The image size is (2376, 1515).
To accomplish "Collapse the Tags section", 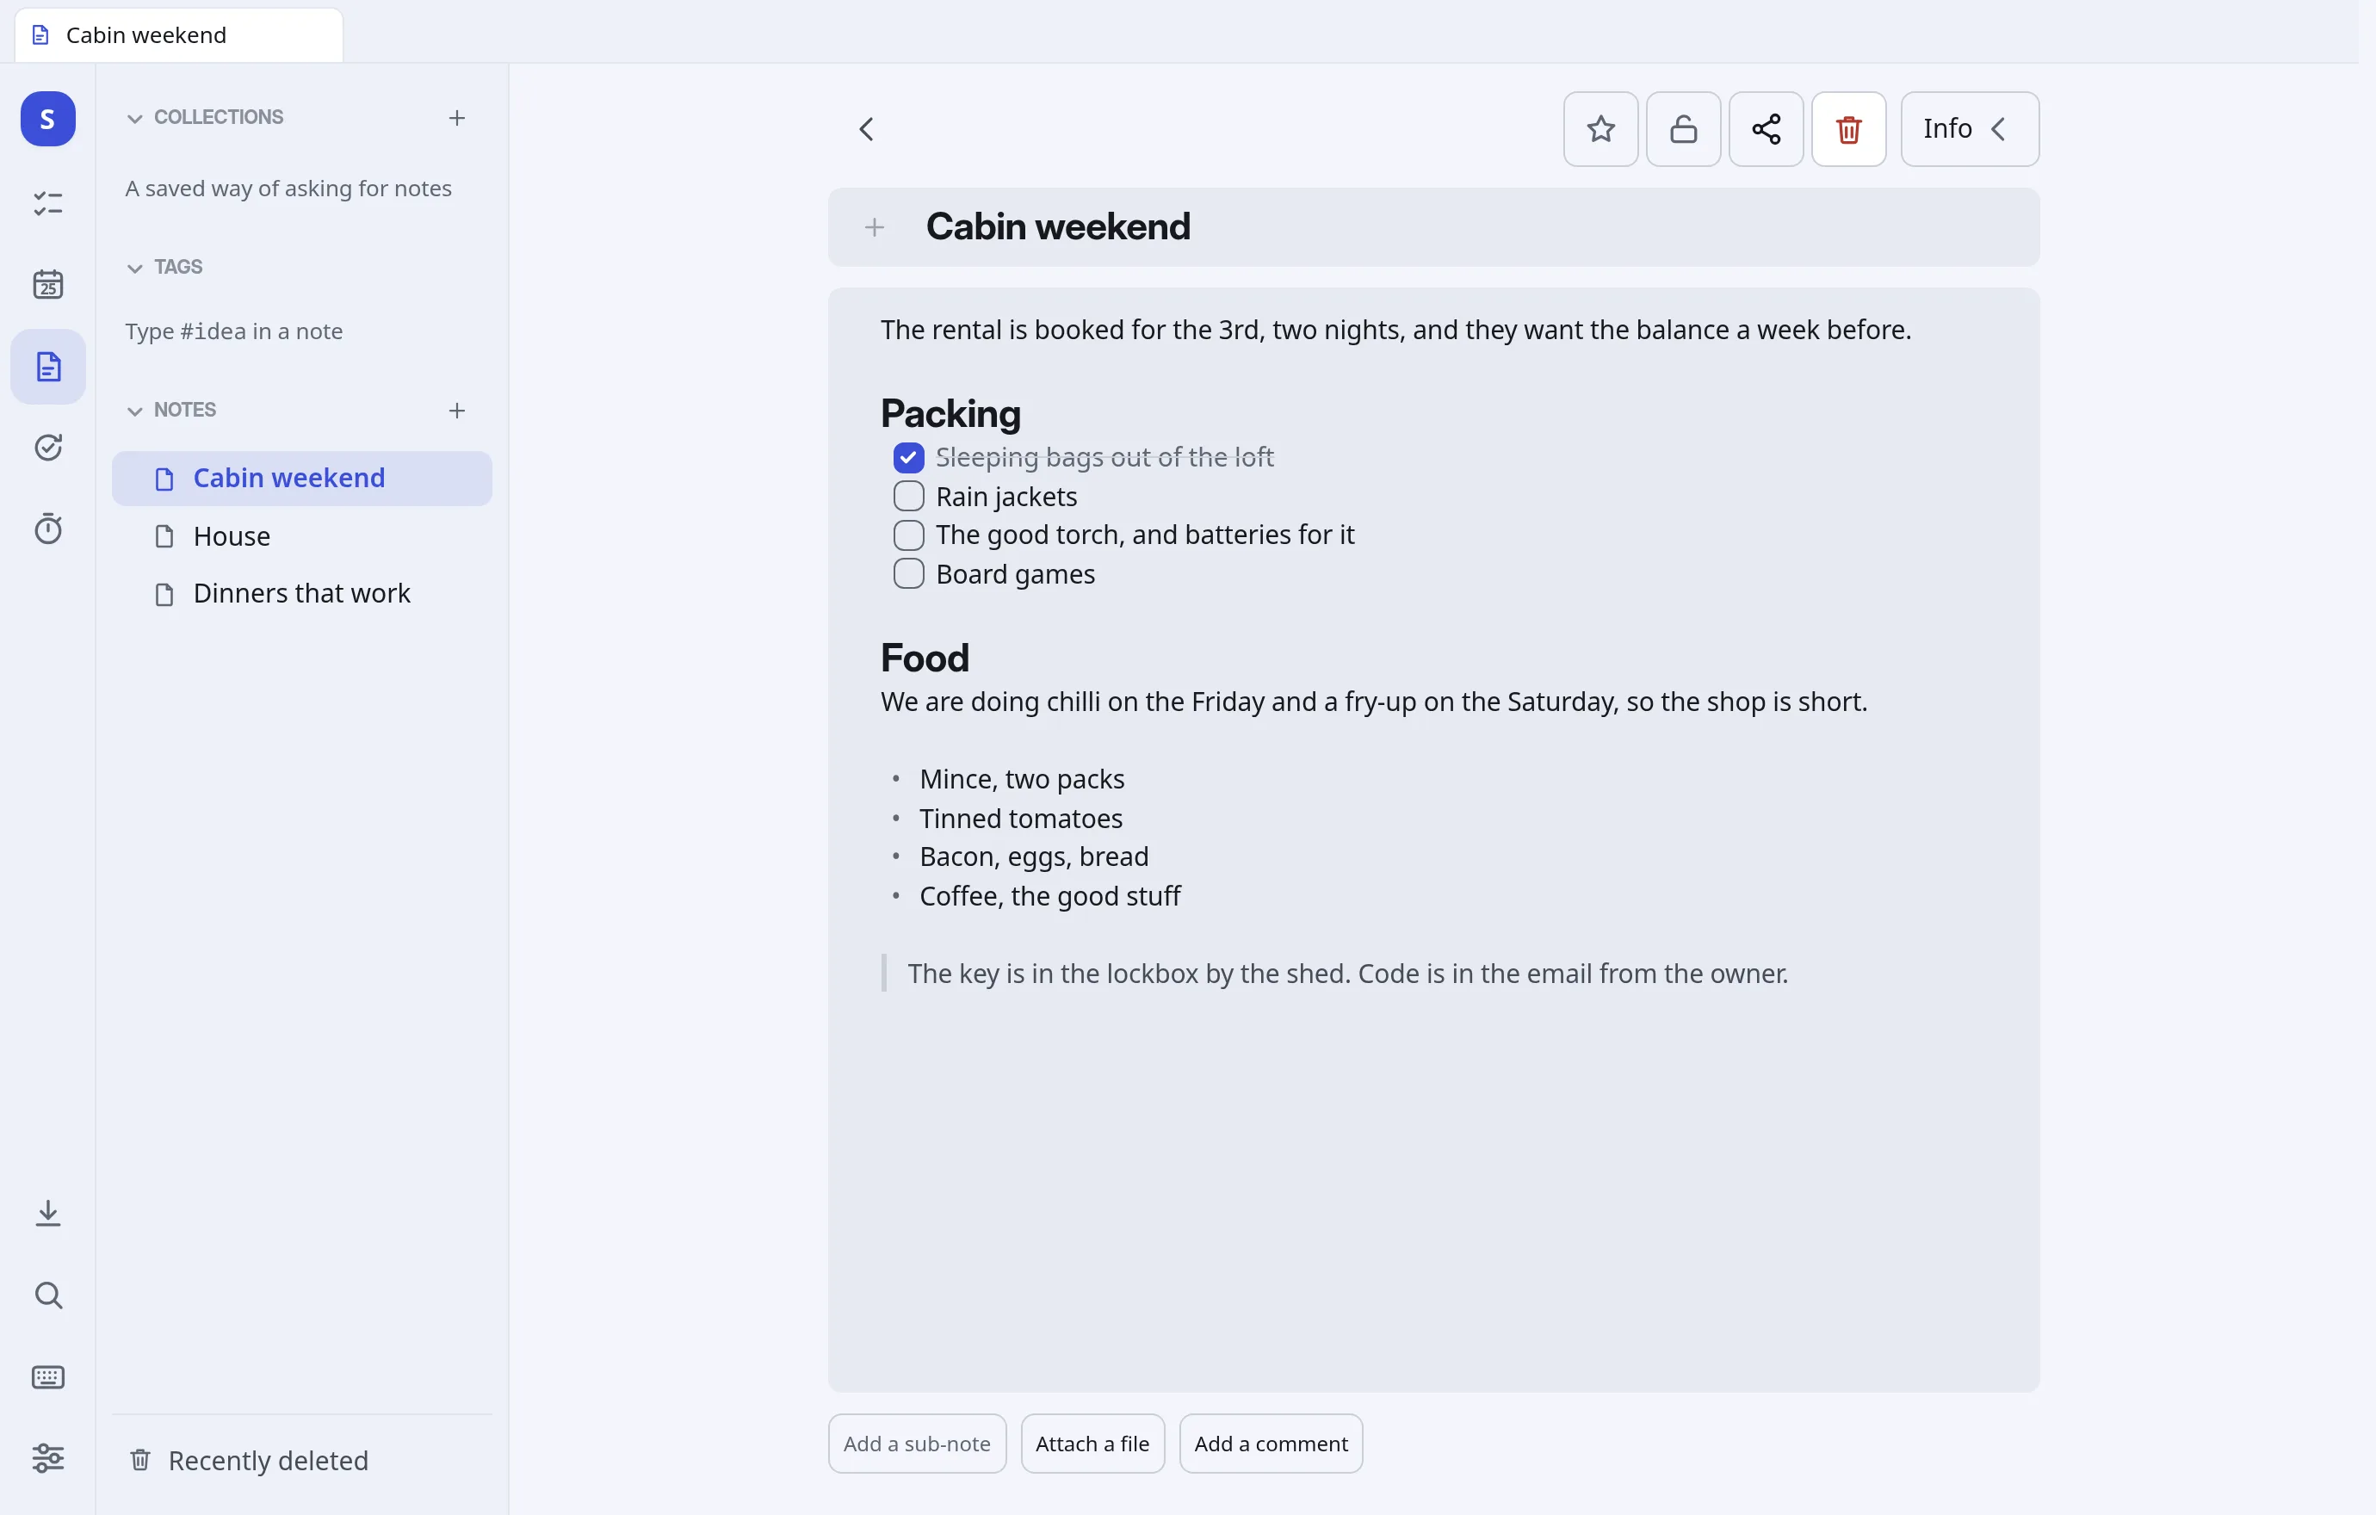I will [x=135, y=269].
